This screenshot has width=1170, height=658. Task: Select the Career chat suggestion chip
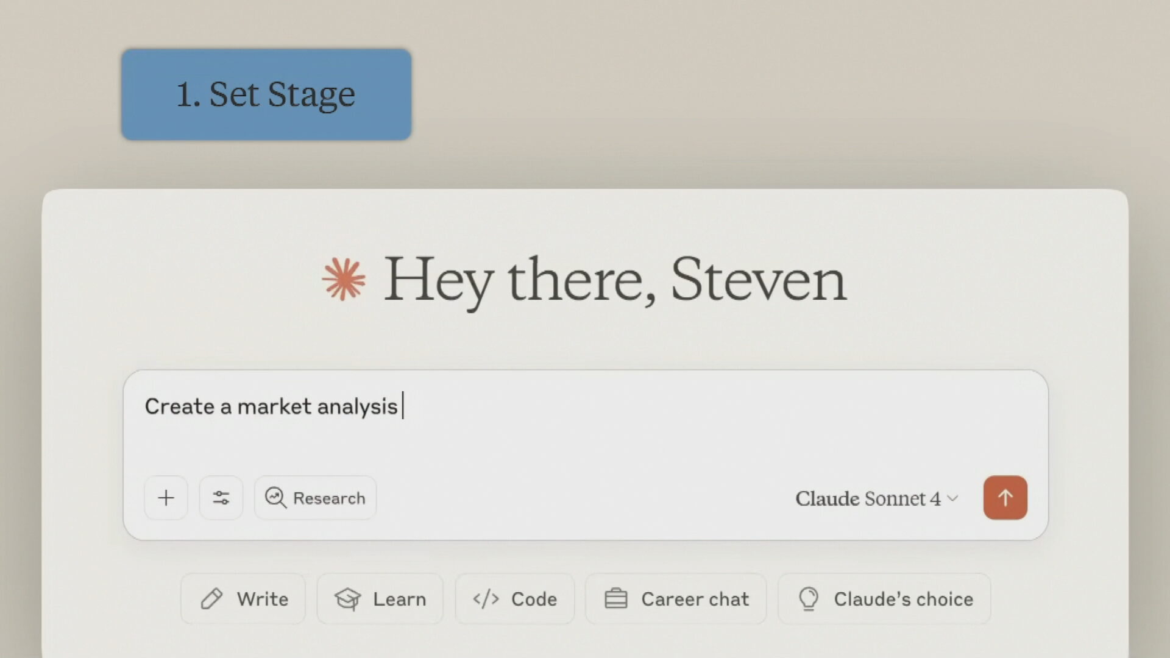(676, 599)
